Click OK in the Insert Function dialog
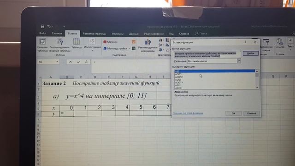 [x=234, y=113]
